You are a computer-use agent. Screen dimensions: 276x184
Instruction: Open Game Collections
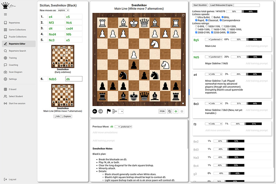17,30
